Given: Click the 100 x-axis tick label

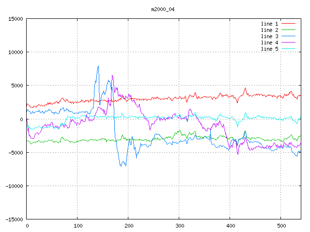Looking at the screenshot, I should point(77,226).
